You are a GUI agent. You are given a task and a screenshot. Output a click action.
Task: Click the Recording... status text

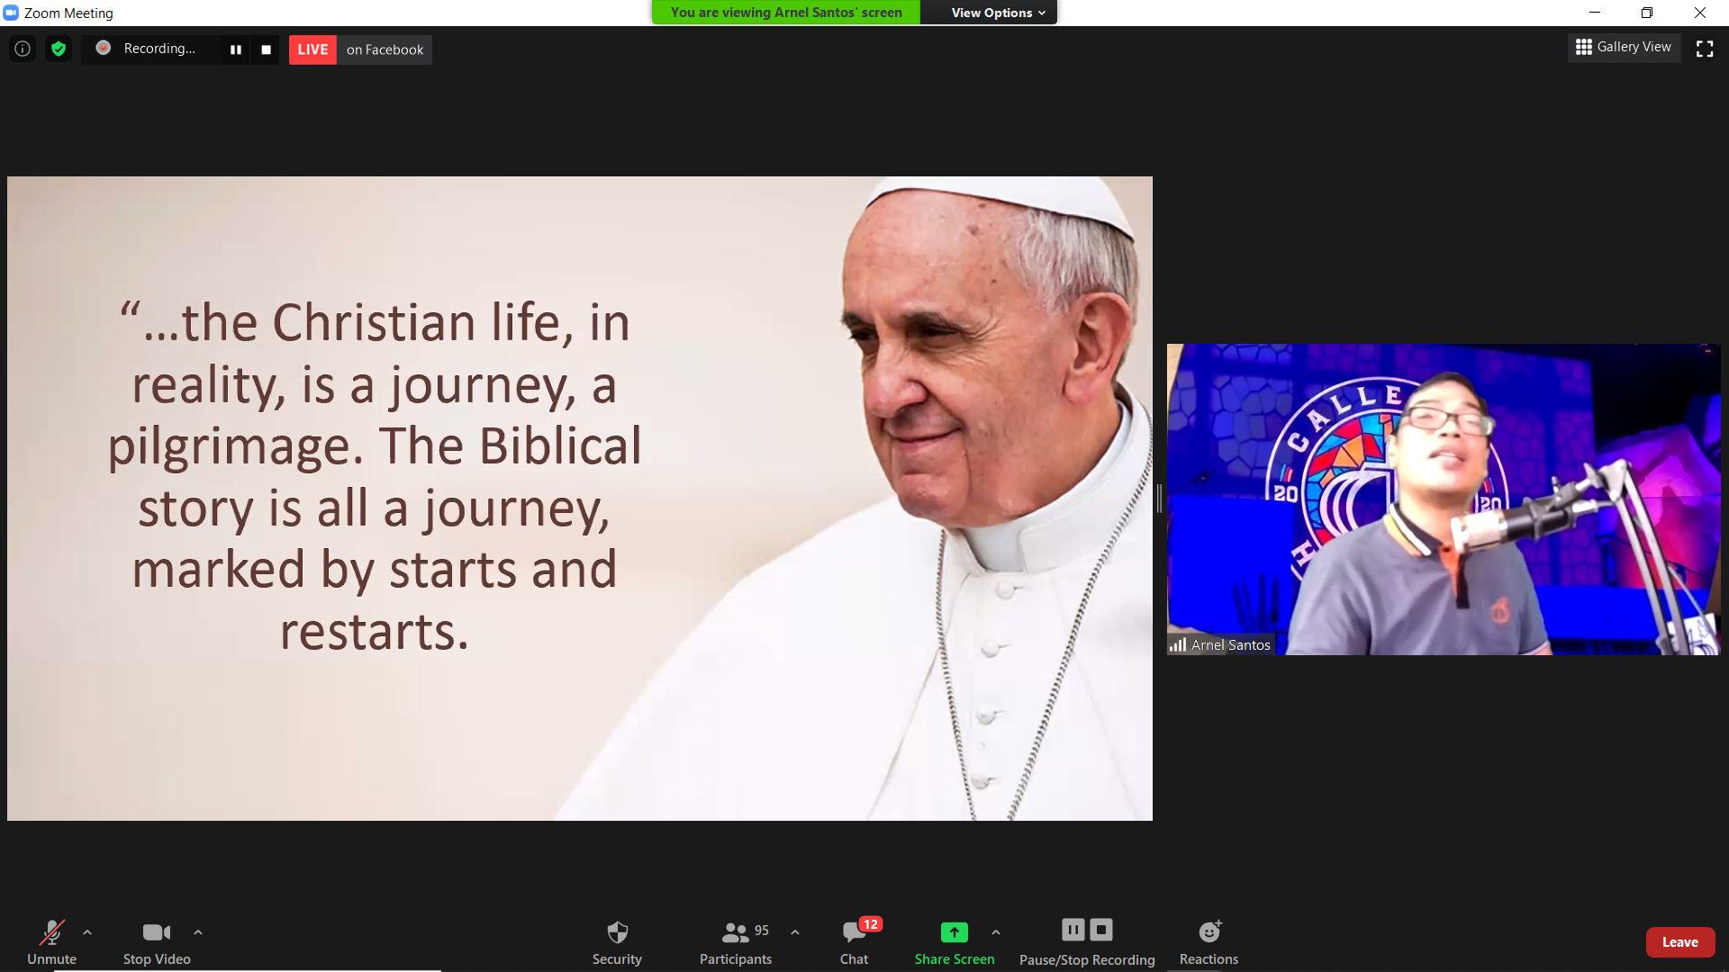pos(159,49)
